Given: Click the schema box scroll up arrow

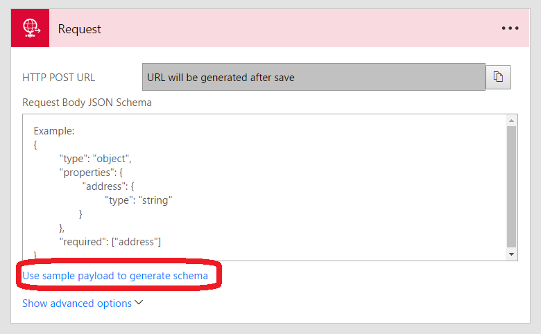Looking at the screenshot, I should (512, 121).
